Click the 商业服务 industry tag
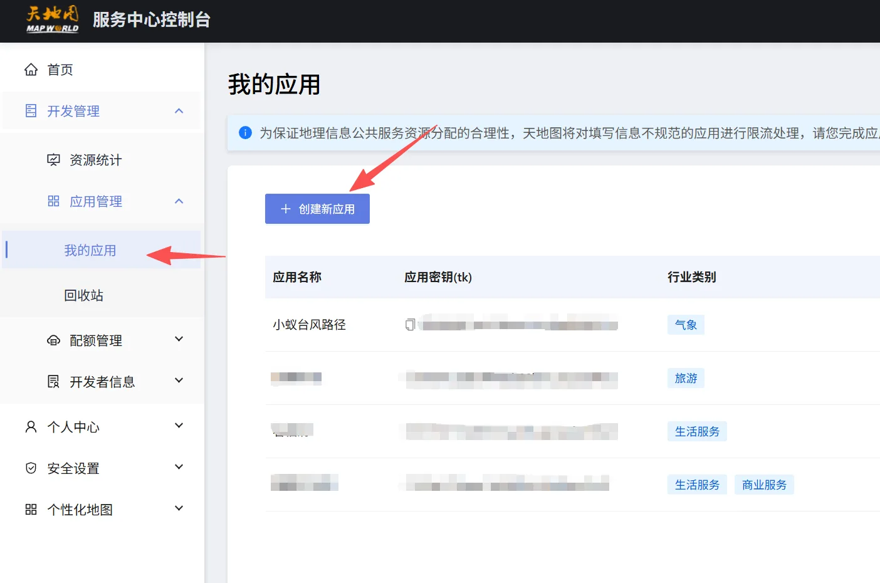The width and height of the screenshot is (880, 583). tap(764, 485)
